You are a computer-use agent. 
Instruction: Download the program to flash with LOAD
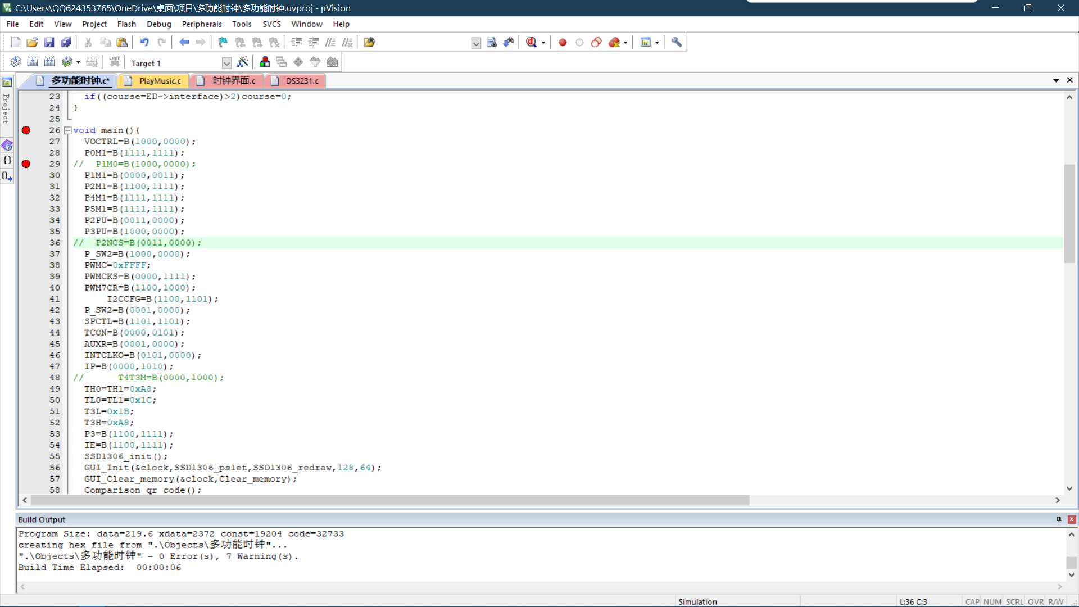tap(115, 62)
